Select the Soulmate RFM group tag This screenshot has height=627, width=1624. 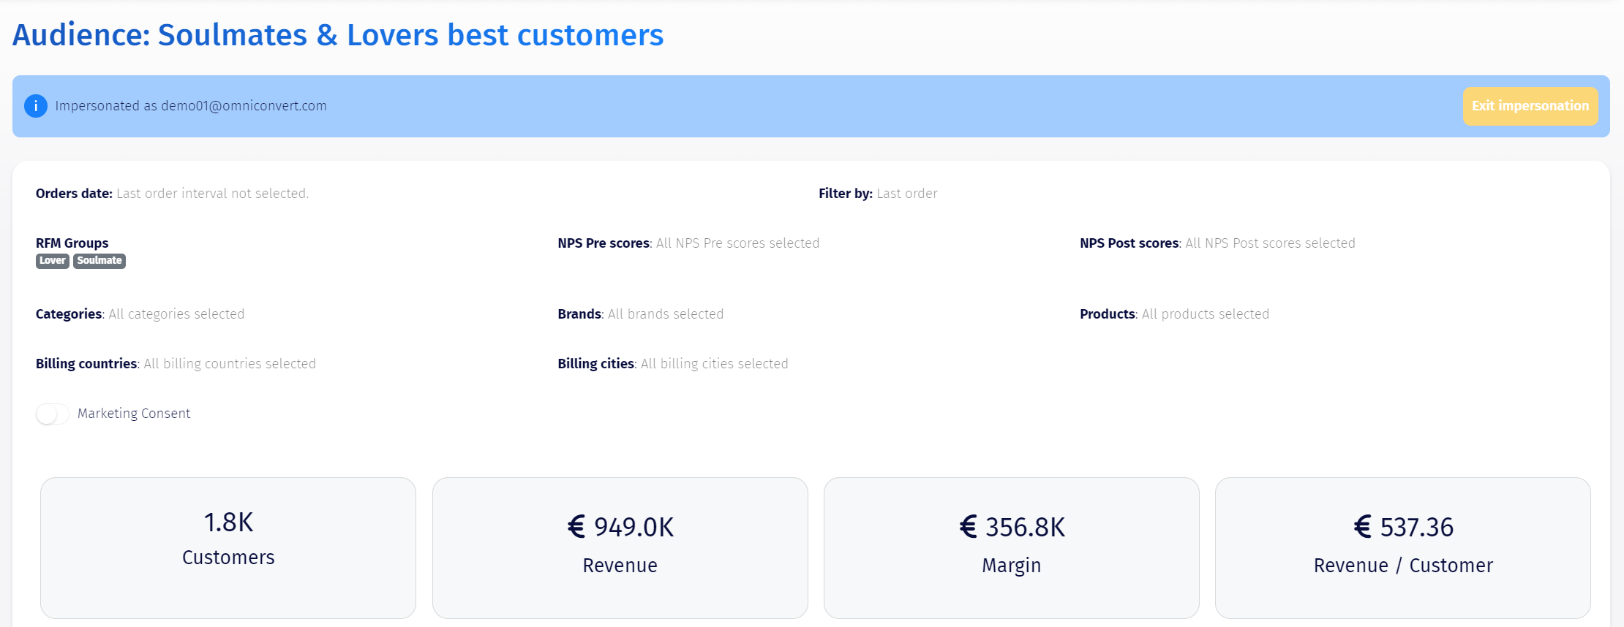99,261
